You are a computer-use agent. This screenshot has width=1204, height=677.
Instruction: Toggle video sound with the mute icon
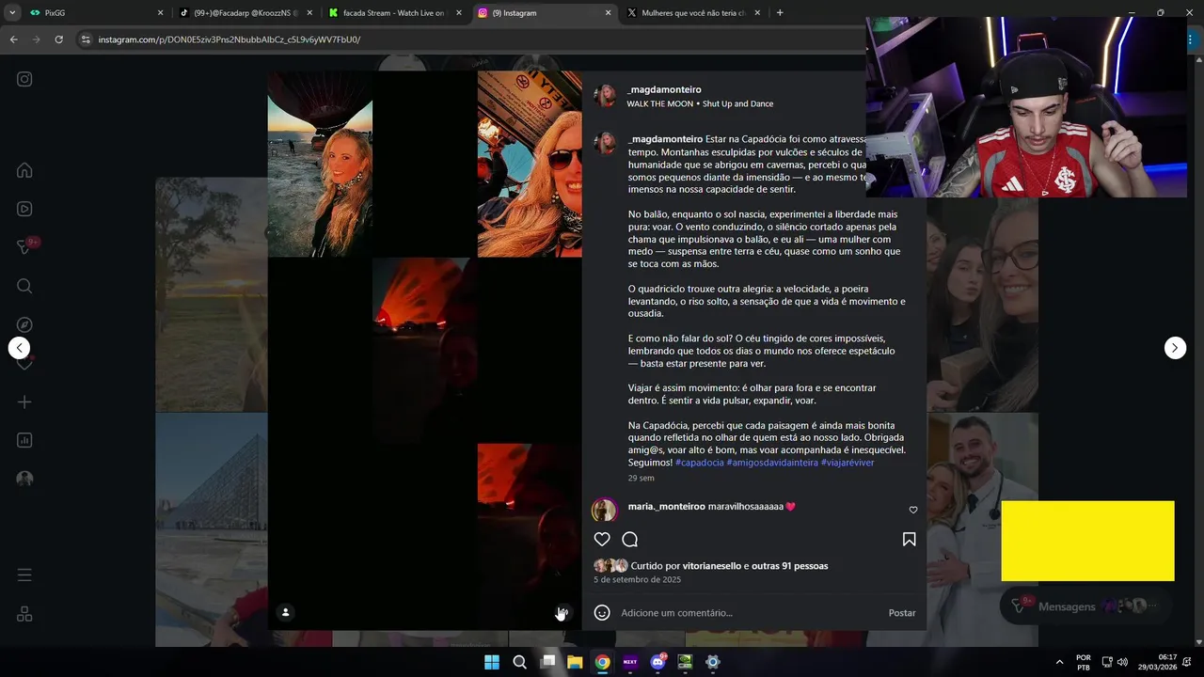coord(562,612)
